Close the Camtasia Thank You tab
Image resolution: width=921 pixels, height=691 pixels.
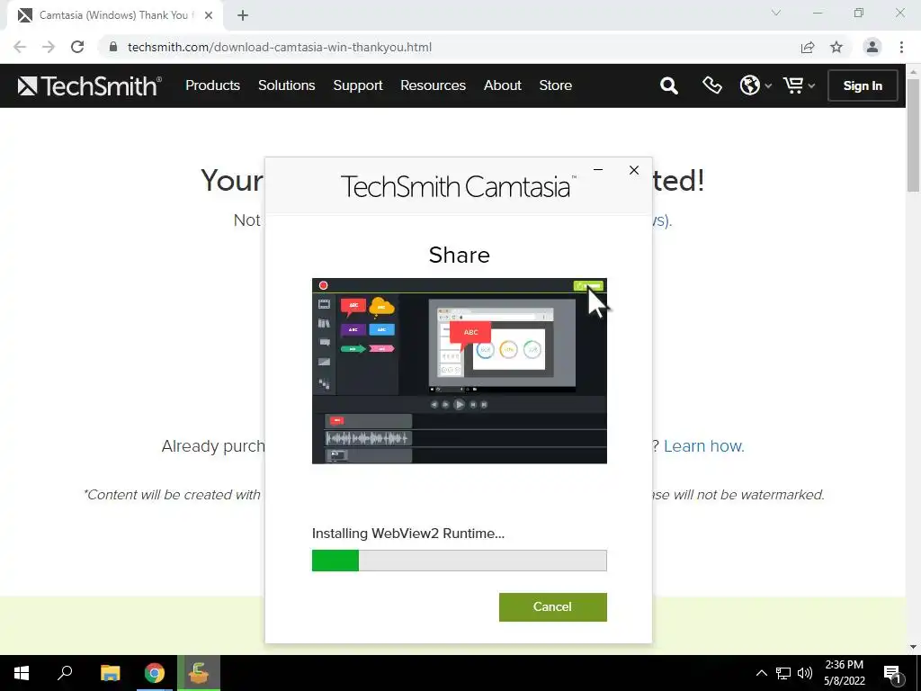[x=209, y=15]
